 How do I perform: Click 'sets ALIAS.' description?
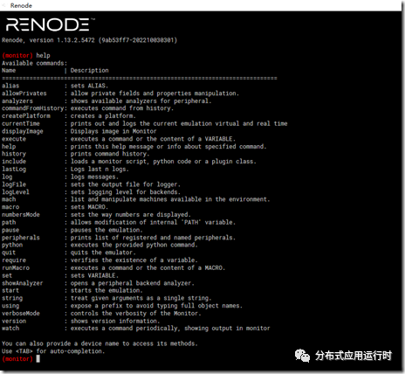(x=89, y=86)
